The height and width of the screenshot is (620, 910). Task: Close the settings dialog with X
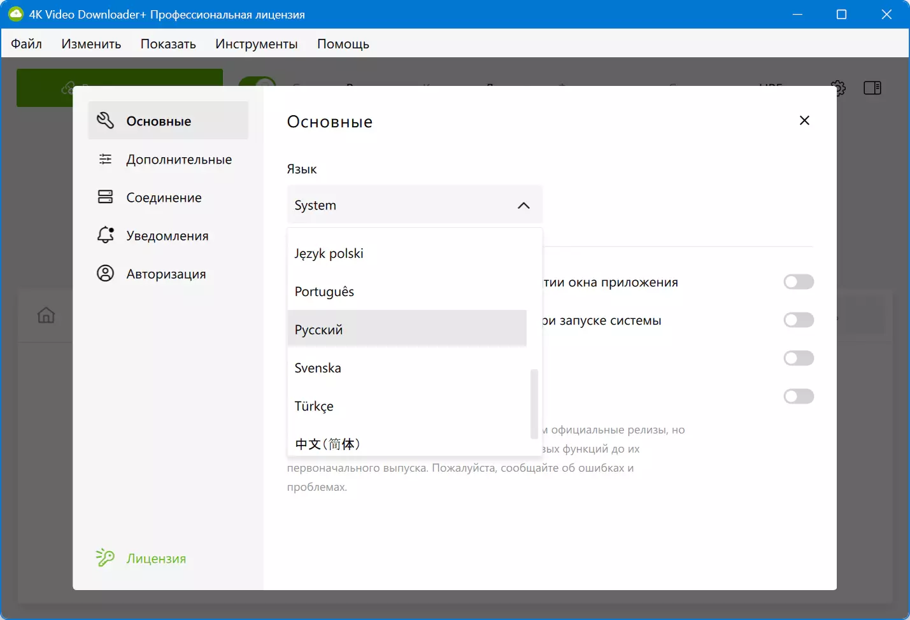pyautogui.click(x=804, y=120)
